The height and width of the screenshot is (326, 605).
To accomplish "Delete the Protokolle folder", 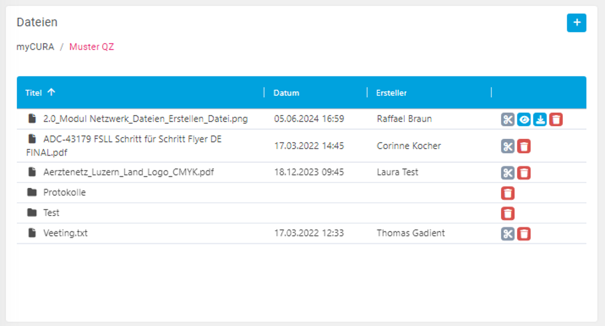I will tap(508, 193).
